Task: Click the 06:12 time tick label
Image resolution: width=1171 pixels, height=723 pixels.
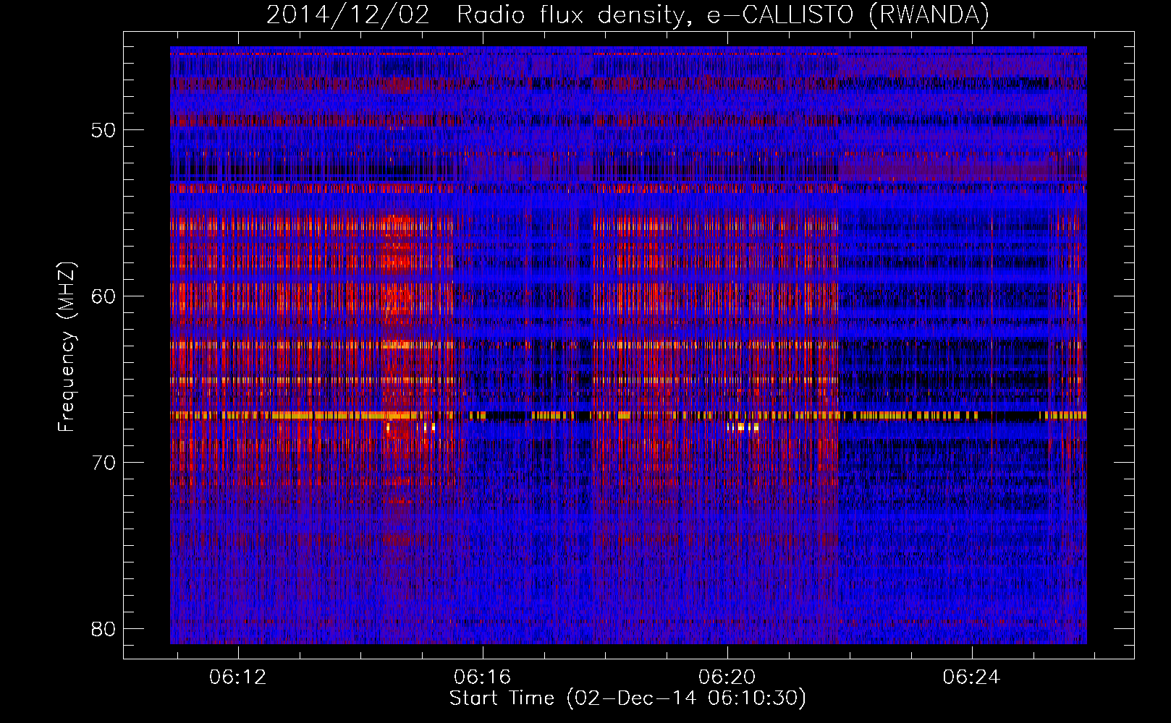Action: pyautogui.click(x=238, y=677)
